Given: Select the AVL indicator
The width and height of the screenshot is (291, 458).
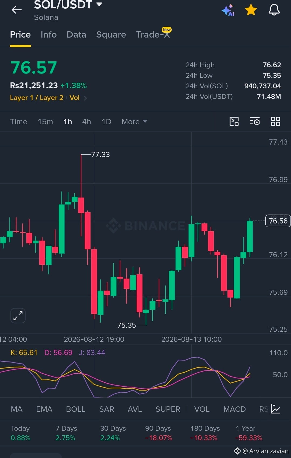Looking at the screenshot, I should (135, 409).
